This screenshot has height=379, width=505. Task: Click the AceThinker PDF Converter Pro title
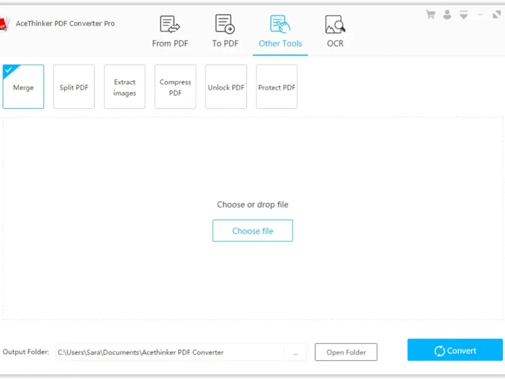pyautogui.click(x=65, y=23)
